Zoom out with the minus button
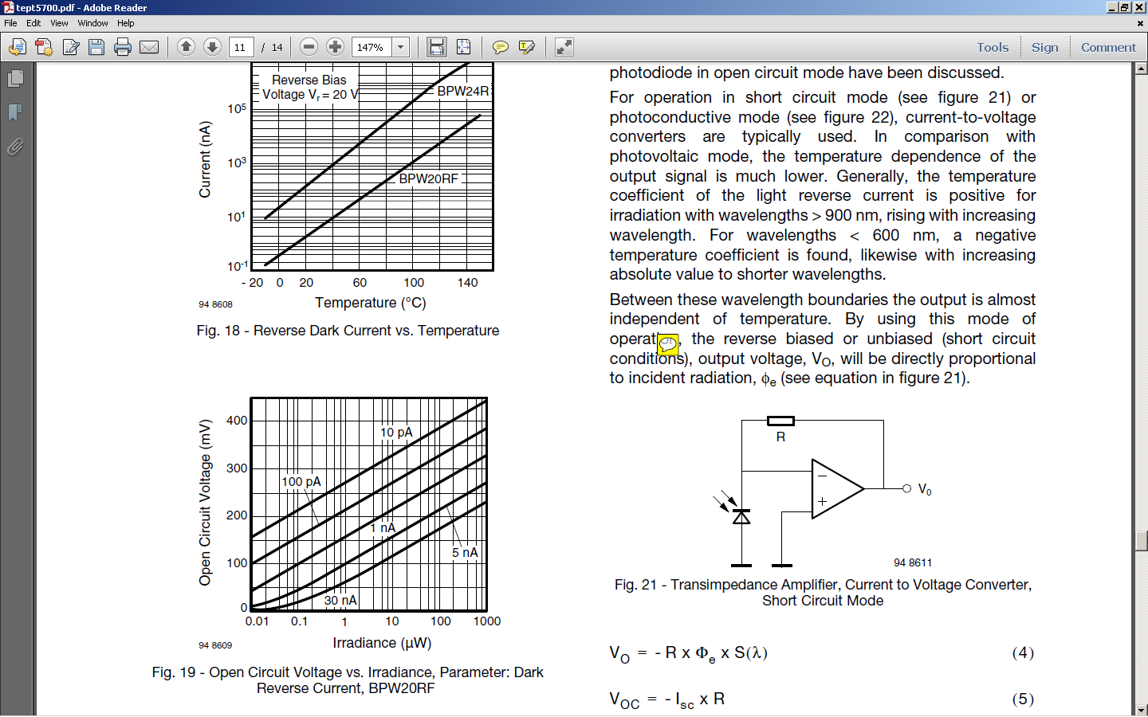The width and height of the screenshot is (1148, 717). [x=309, y=47]
